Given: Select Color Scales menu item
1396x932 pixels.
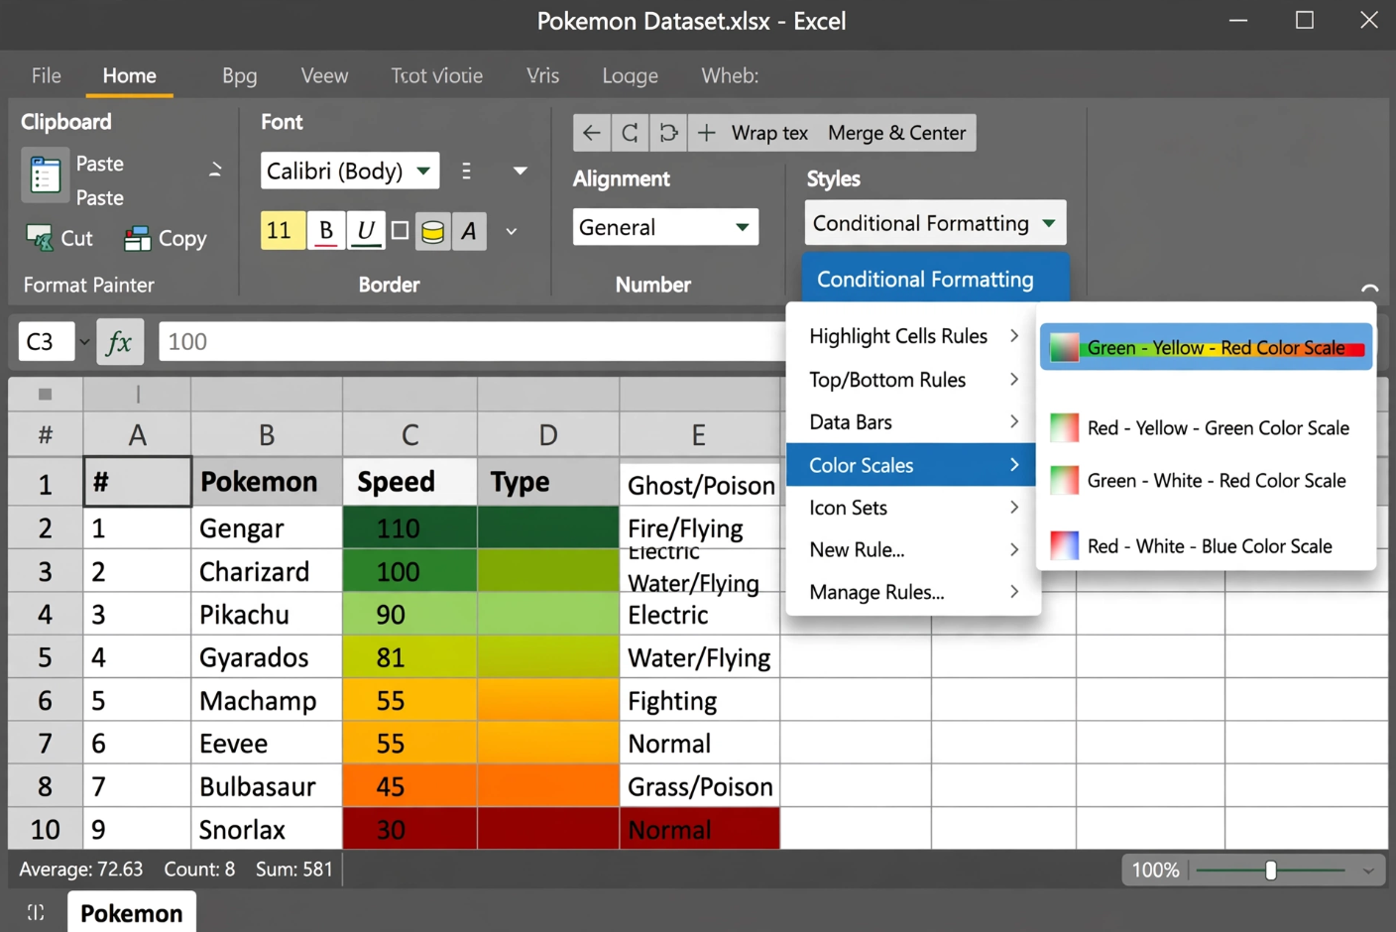Looking at the screenshot, I should coord(911,465).
